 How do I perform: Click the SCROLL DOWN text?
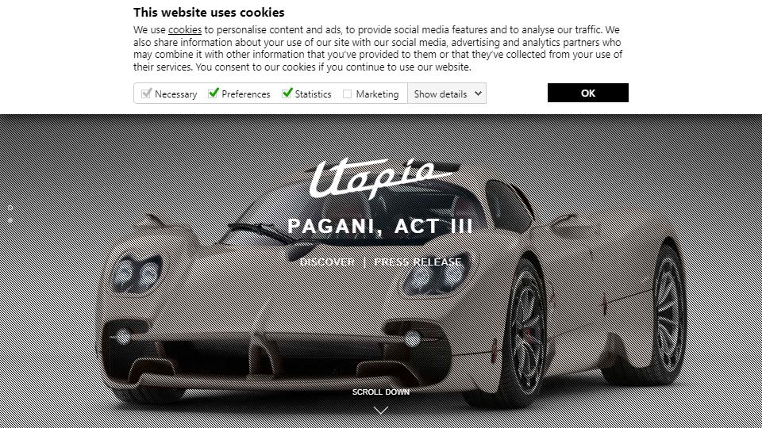pyautogui.click(x=381, y=392)
